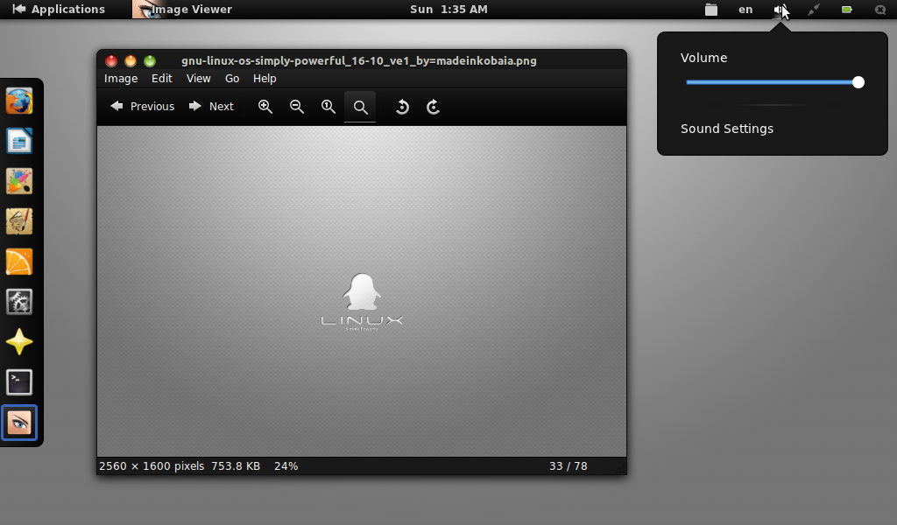Zoom out of the image
The image size is (897, 525).
click(x=296, y=106)
